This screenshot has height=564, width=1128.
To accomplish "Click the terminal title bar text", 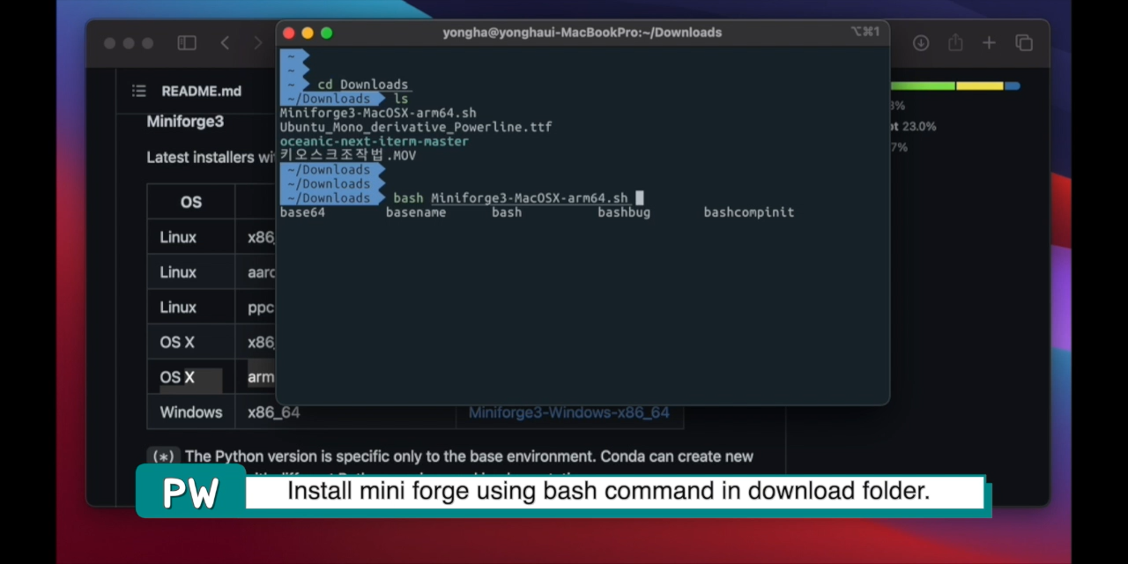I will [582, 33].
